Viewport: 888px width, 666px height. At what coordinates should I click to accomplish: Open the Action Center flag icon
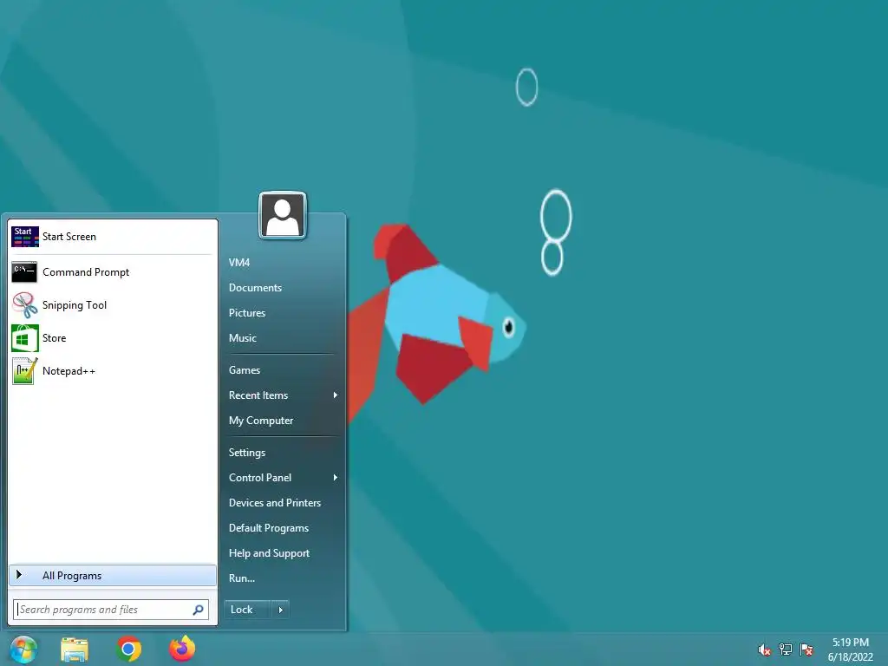coord(806,649)
